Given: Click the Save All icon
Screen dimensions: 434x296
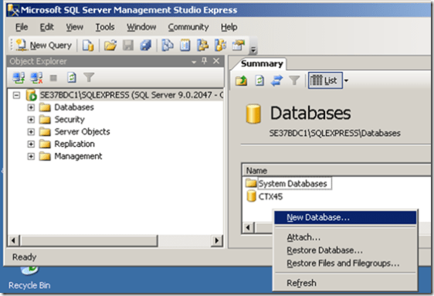Looking at the screenshot, I should point(146,45).
